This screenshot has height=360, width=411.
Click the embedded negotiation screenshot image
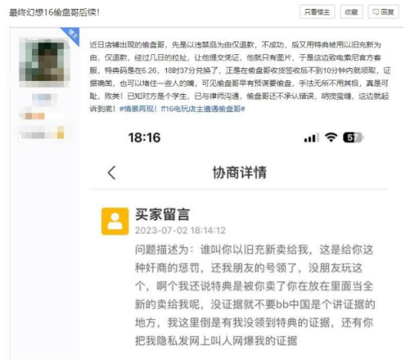point(240,240)
